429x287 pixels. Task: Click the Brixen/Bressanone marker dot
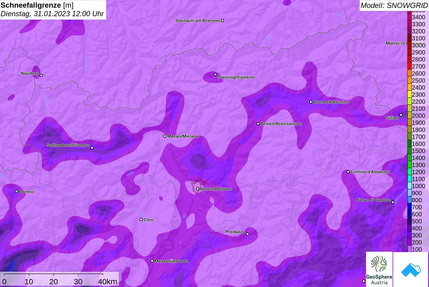coord(258,124)
